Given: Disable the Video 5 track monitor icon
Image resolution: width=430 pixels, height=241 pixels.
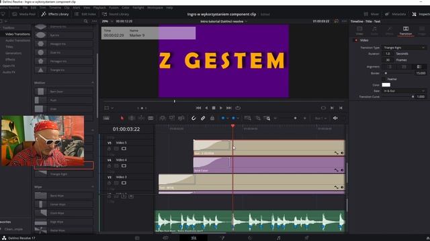Looking at the screenshot, I should [124, 149].
